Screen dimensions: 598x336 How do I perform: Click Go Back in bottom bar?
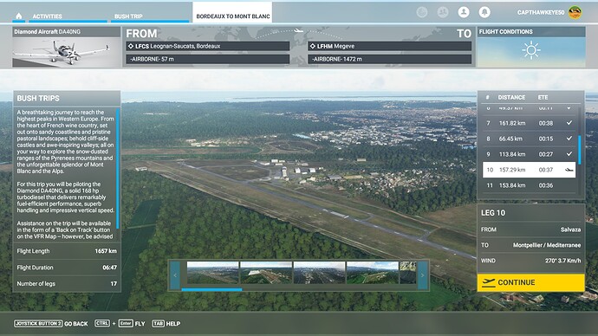pyautogui.click(x=76, y=324)
